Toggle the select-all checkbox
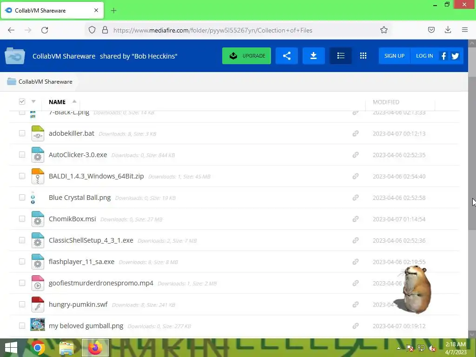 tap(22, 101)
